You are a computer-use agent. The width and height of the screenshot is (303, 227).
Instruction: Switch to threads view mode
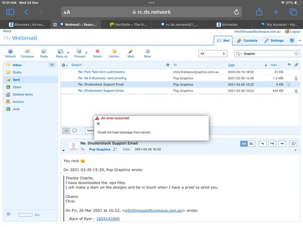click(x=74, y=131)
